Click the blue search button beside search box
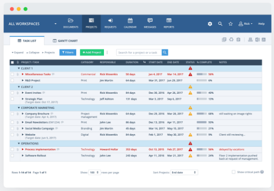Screen dimensions: 274x191 pos(165,52)
